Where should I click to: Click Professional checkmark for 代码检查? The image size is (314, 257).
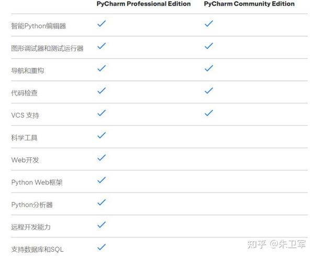(102, 91)
